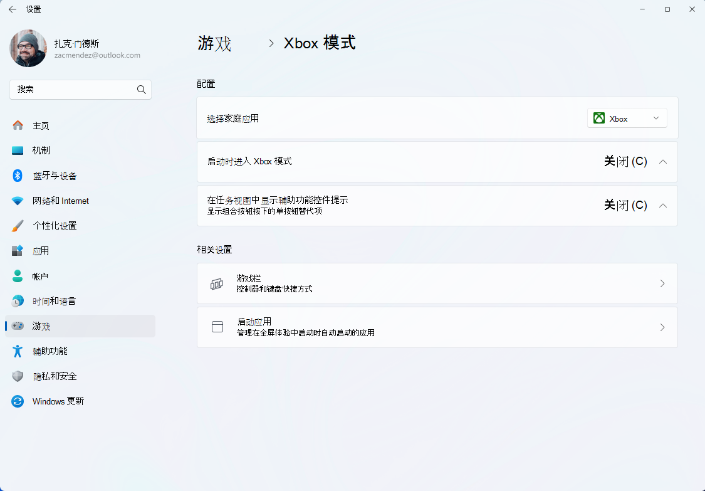The width and height of the screenshot is (705, 491).
Task: Open 蓝牙与设备 settings section
Action: 80,176
